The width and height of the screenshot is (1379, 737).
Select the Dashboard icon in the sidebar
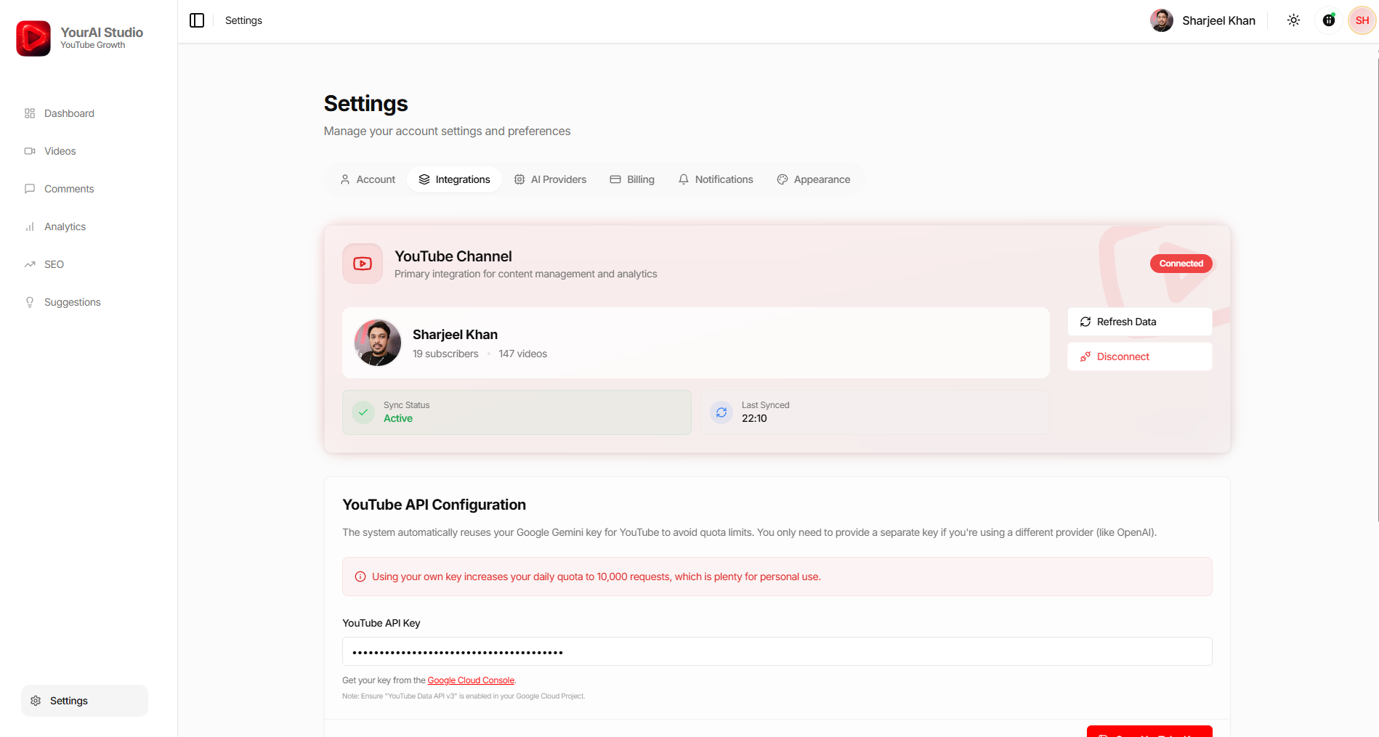coord(29,113)
